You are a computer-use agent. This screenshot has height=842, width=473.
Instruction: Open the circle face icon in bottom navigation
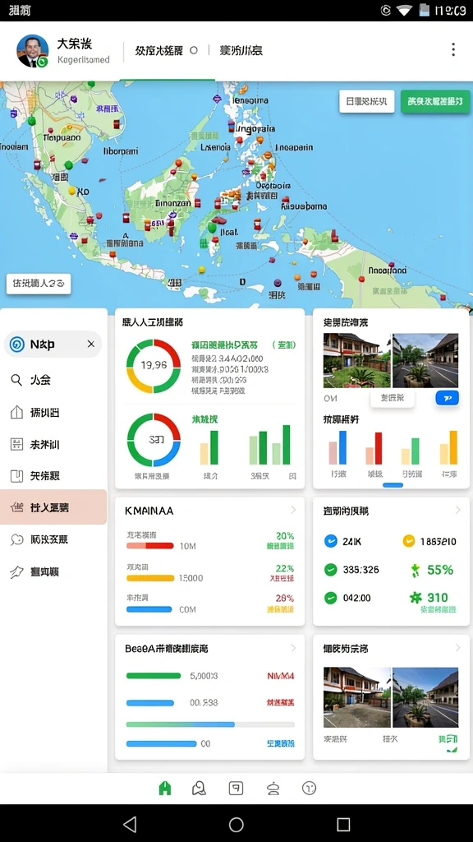(309, 788)
